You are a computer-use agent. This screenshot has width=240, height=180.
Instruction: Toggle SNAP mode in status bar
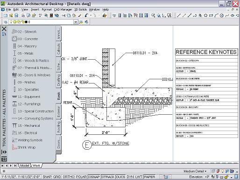[47, 177]
